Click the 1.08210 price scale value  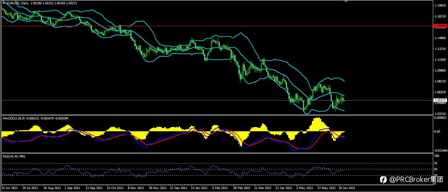(440, 81)
